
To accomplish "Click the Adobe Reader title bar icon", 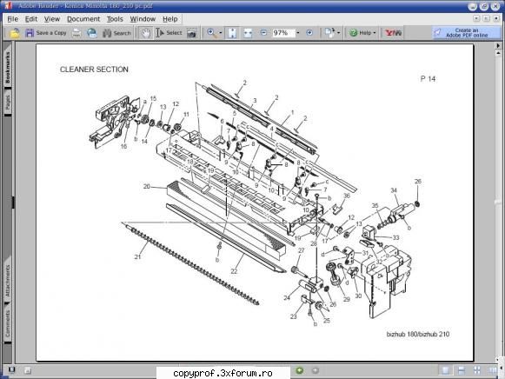I will 8,6.
